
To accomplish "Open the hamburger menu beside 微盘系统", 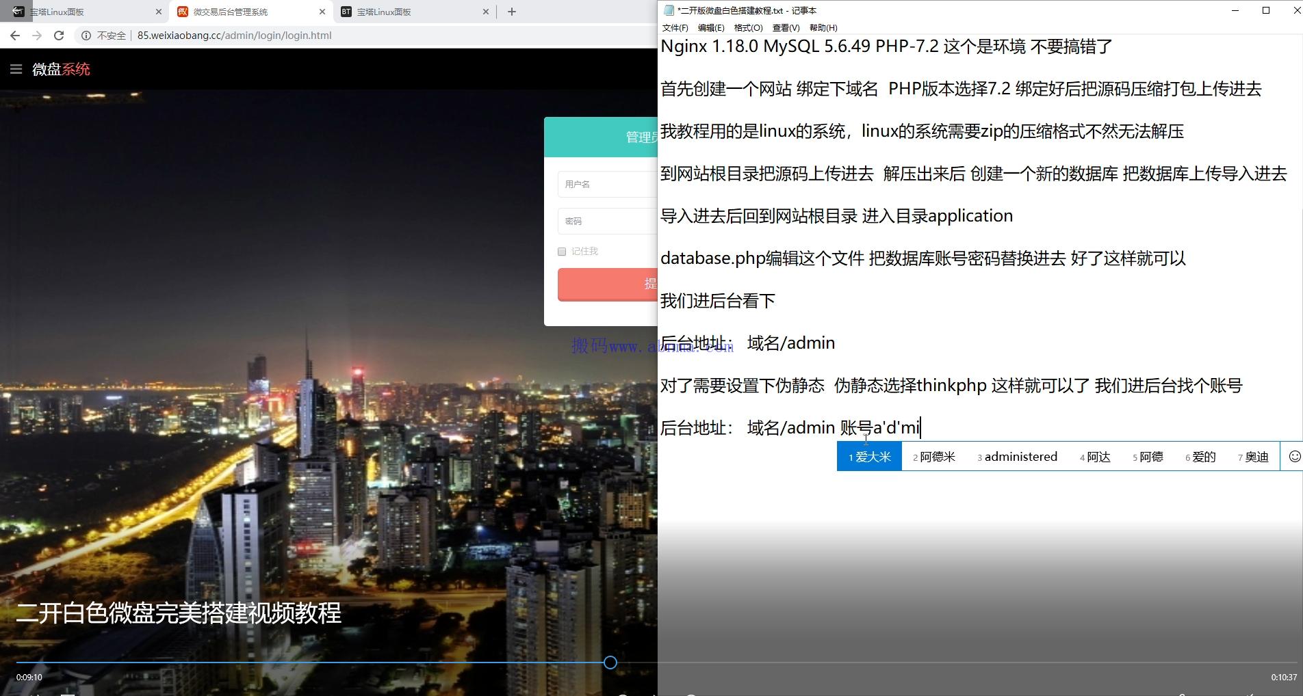I will [16, 69].
